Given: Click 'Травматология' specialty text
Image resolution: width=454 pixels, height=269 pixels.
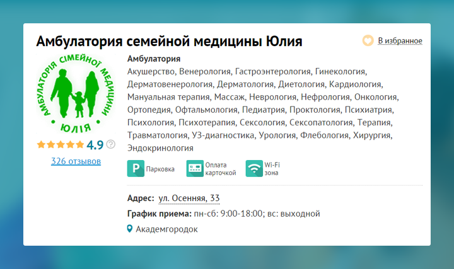Looking at the screenshot, I should pos(157,135).
